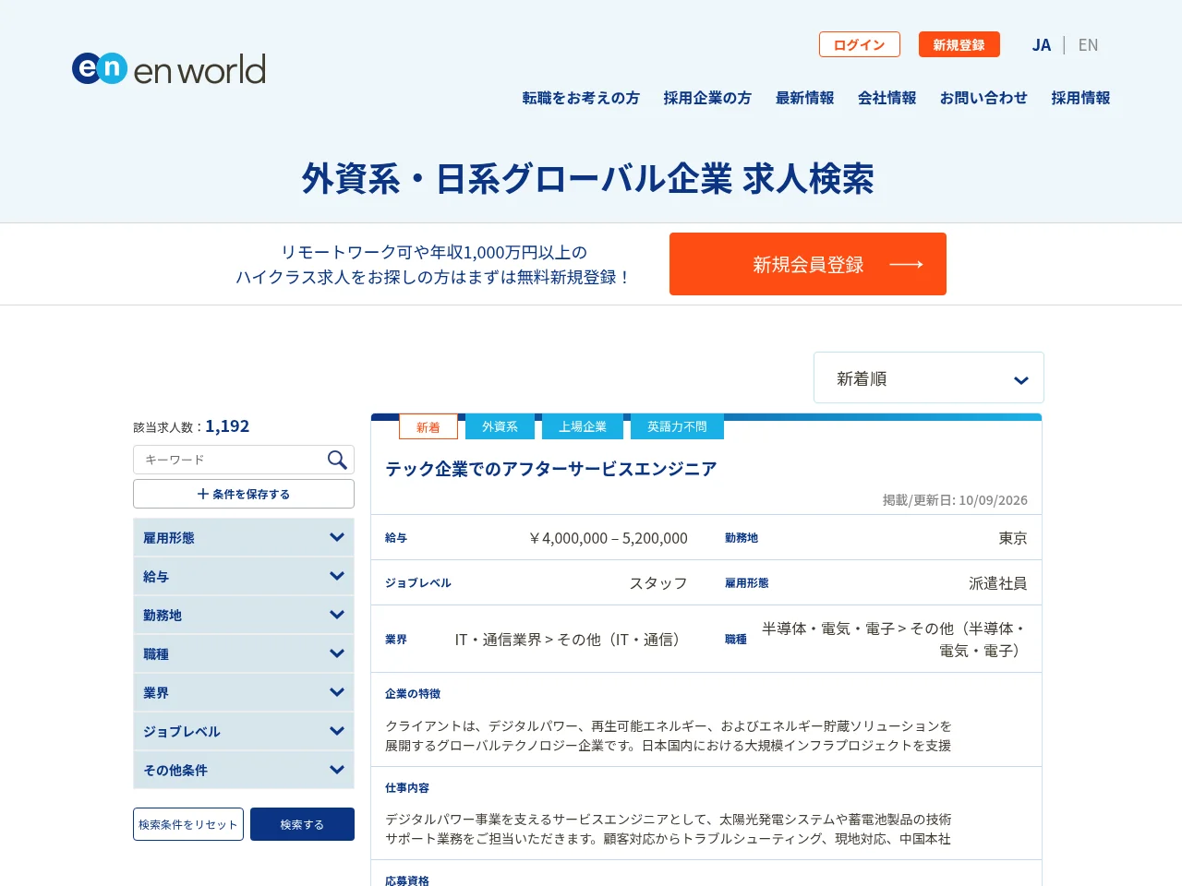
Task: Open 最新情報 menu
Action: point(805,98)
